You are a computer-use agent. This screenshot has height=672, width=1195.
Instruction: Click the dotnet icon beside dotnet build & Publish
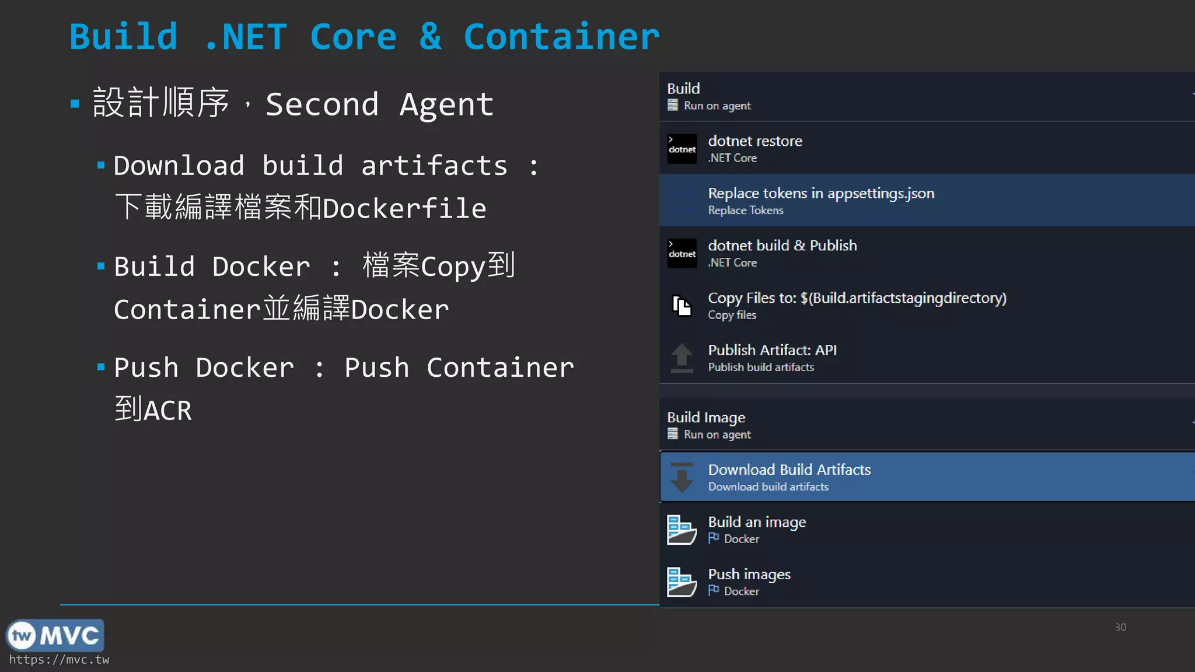tap(682, 253)
